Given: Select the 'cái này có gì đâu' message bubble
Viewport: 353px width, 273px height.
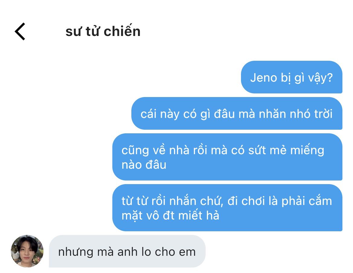Looking at the screenshot, I should point(237,113).
